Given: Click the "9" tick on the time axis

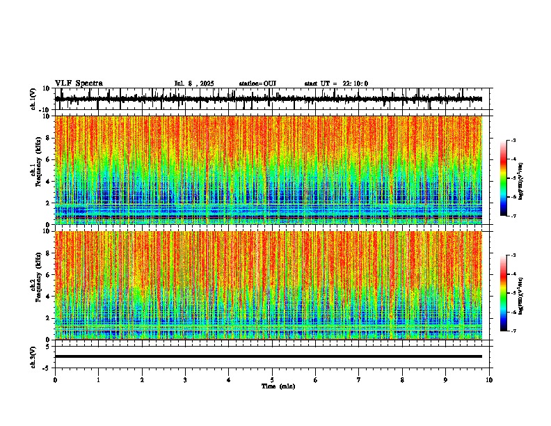Looking at the screenshot, I should (445, 380).
